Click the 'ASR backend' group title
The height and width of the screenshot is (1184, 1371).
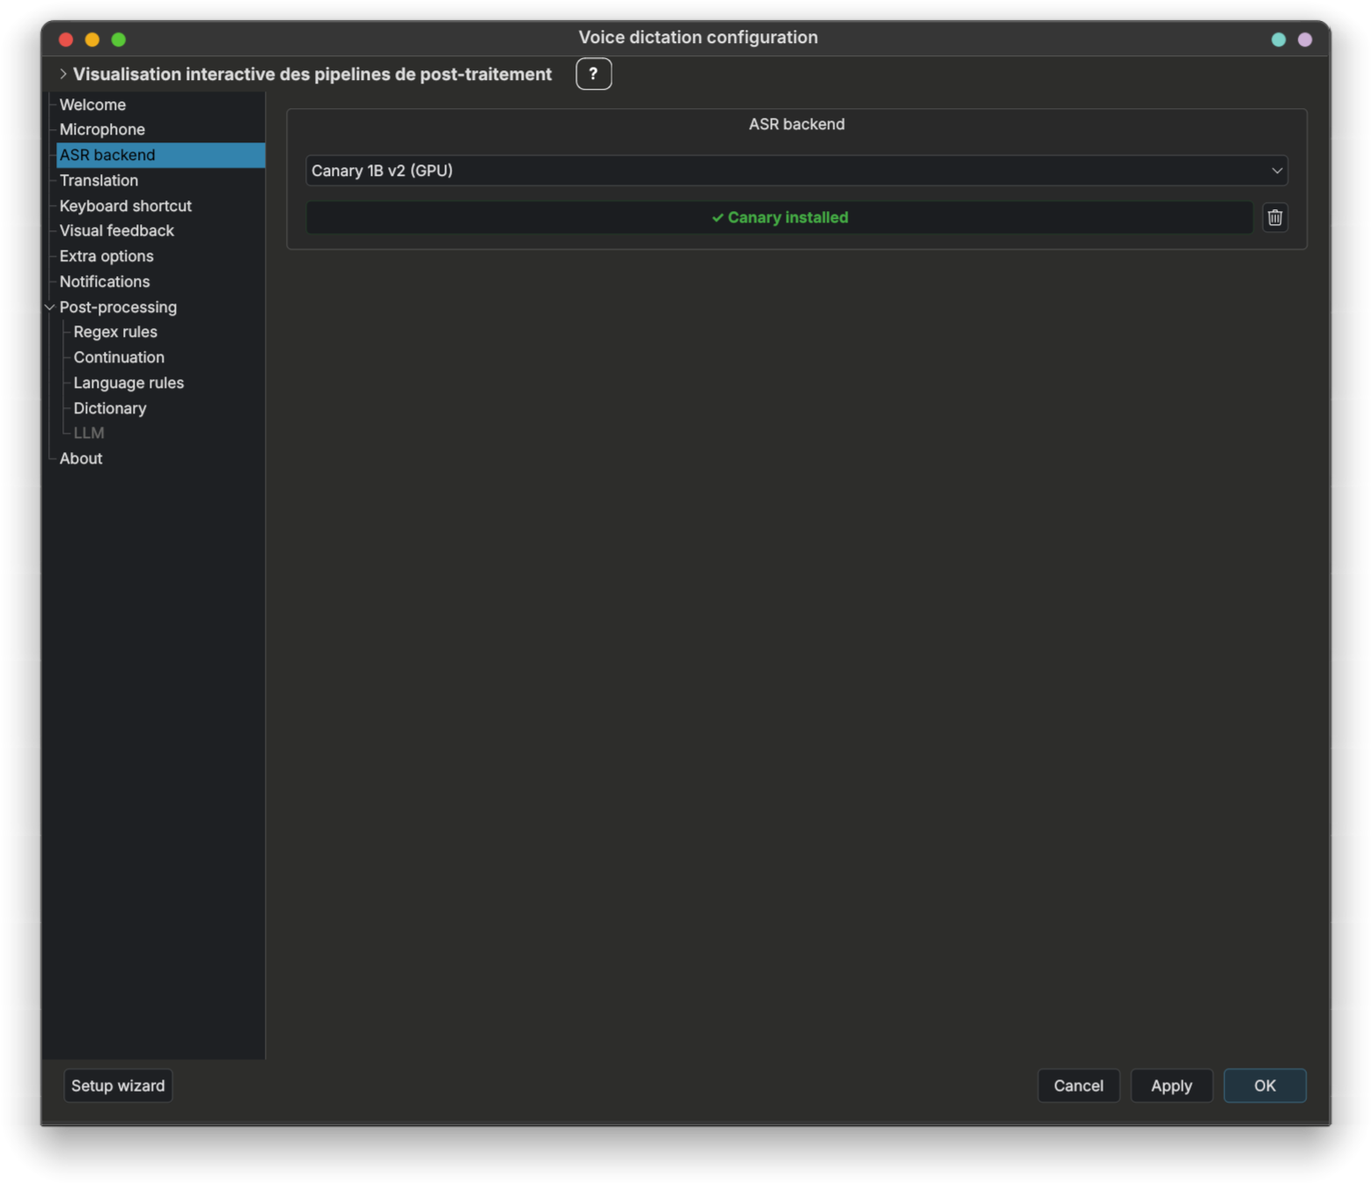[x=796, y=124]
